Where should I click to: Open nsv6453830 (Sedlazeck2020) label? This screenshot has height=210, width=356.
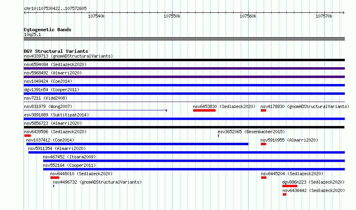click(224, 106)
